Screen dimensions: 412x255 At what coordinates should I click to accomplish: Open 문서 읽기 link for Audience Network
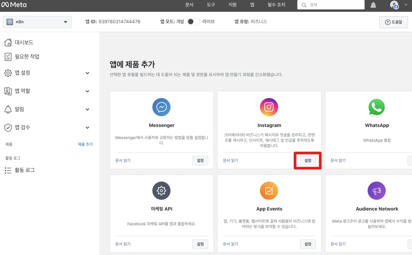tap(338, 244)
